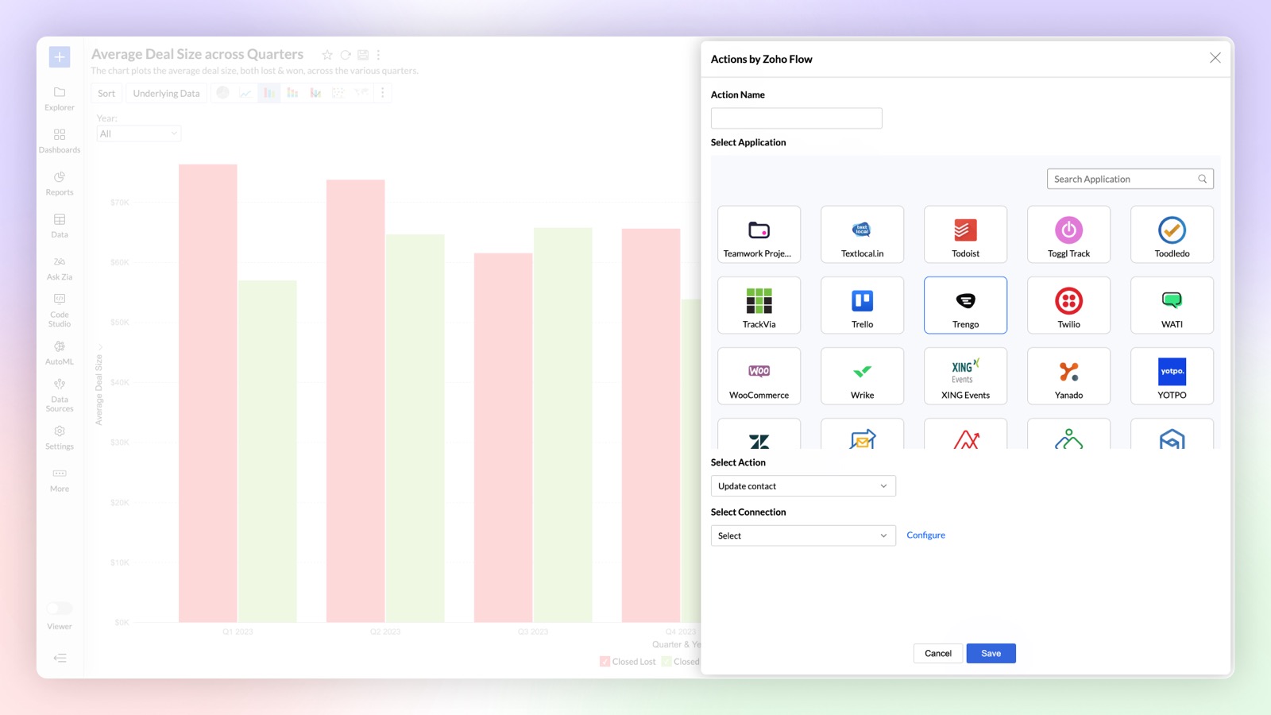Open Code Studio from sidebar
1271x715 pixels.
pos(60,311)
